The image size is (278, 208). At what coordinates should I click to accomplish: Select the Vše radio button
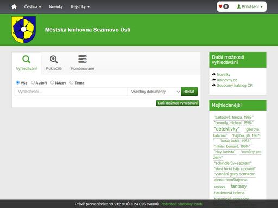pyautogui.click(x=18, y=82)
